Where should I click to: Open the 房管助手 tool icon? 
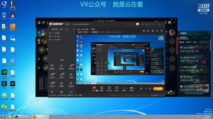[x=62, y=67]
